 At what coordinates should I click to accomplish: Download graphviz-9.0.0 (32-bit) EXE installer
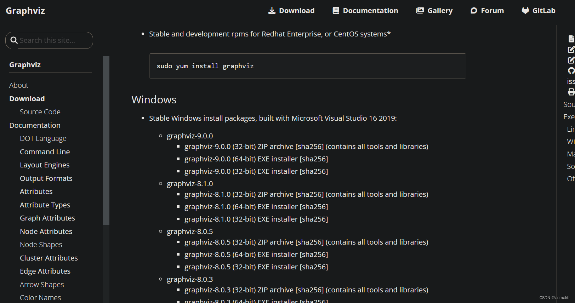point(241,171)
